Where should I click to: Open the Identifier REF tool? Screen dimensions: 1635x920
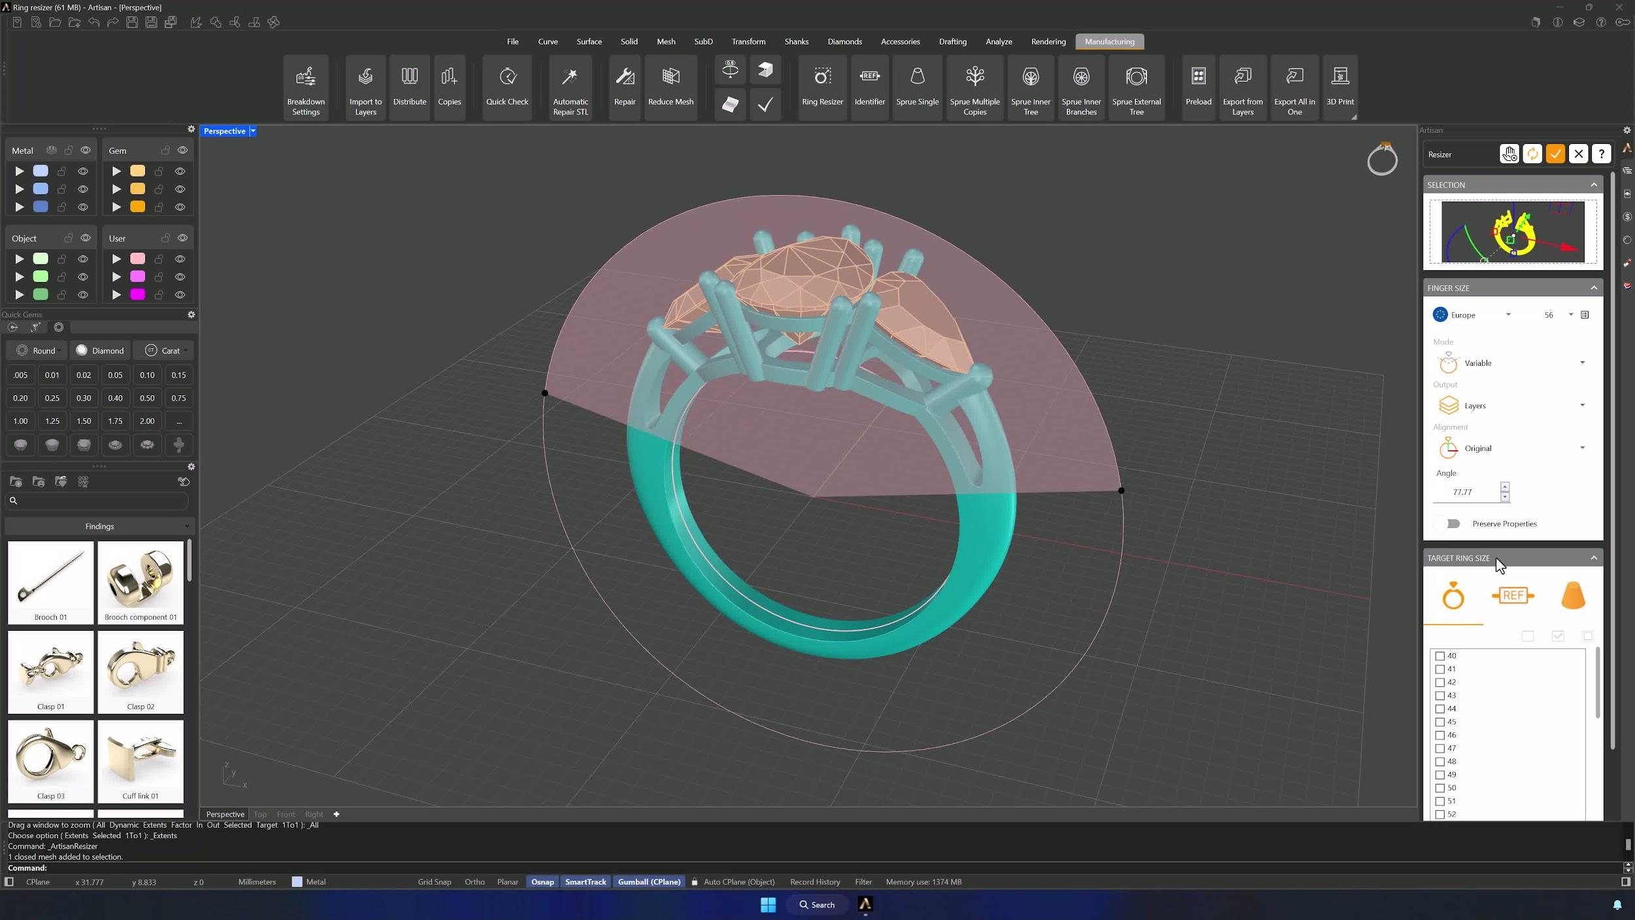tap(869, 88)
